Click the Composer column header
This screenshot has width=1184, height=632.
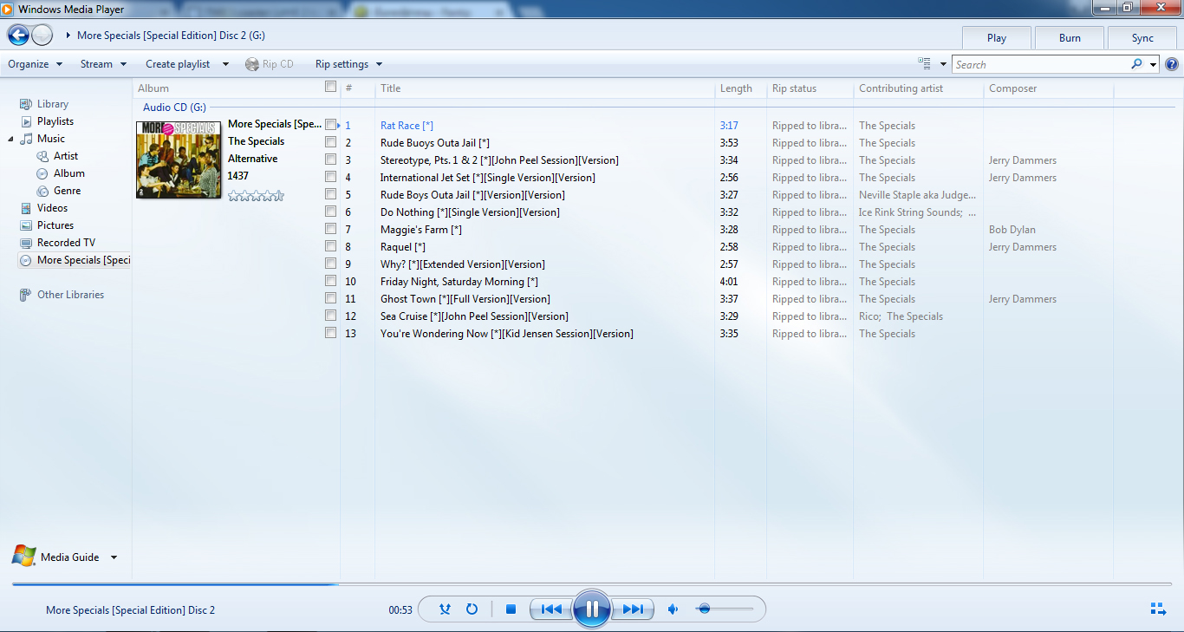(1048, 88)
